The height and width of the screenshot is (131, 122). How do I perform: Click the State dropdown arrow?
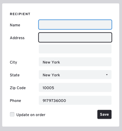[107, 75]
